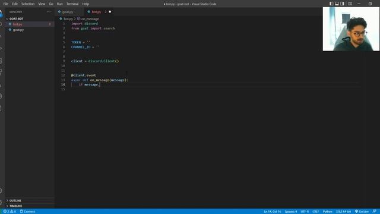Screen dimensions: 380x214
Task: Click the 'client = discord.Client()' line
Action: (x=95, y=61)
